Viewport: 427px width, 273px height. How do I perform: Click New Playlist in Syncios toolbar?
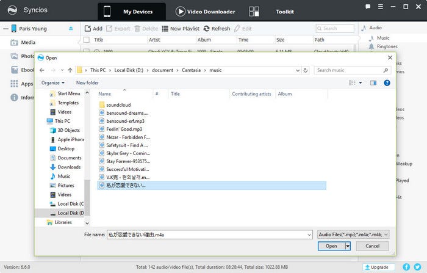[x=181, y=28]
